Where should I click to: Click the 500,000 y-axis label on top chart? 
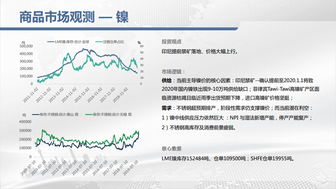tap(26, 46)
